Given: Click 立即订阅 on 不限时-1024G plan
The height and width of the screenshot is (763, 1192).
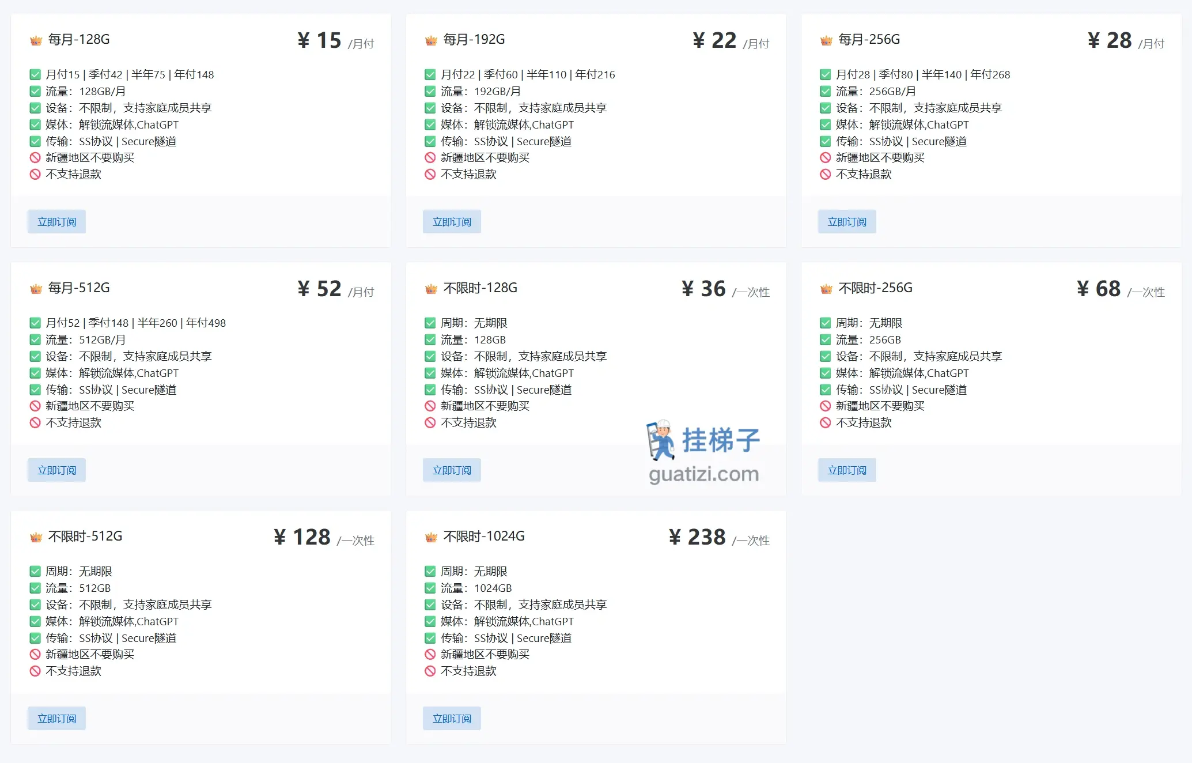Looking at the screenshot, I should pyautogui.click(x=451, y=718).
